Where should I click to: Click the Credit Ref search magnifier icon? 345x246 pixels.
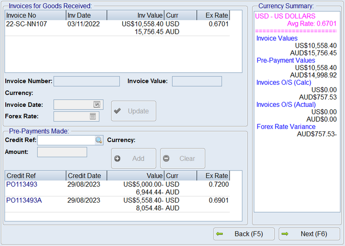98,140
